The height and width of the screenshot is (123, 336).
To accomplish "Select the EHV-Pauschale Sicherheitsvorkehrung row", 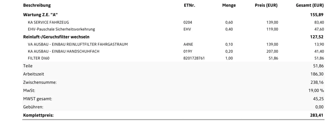I will [173, 29].
